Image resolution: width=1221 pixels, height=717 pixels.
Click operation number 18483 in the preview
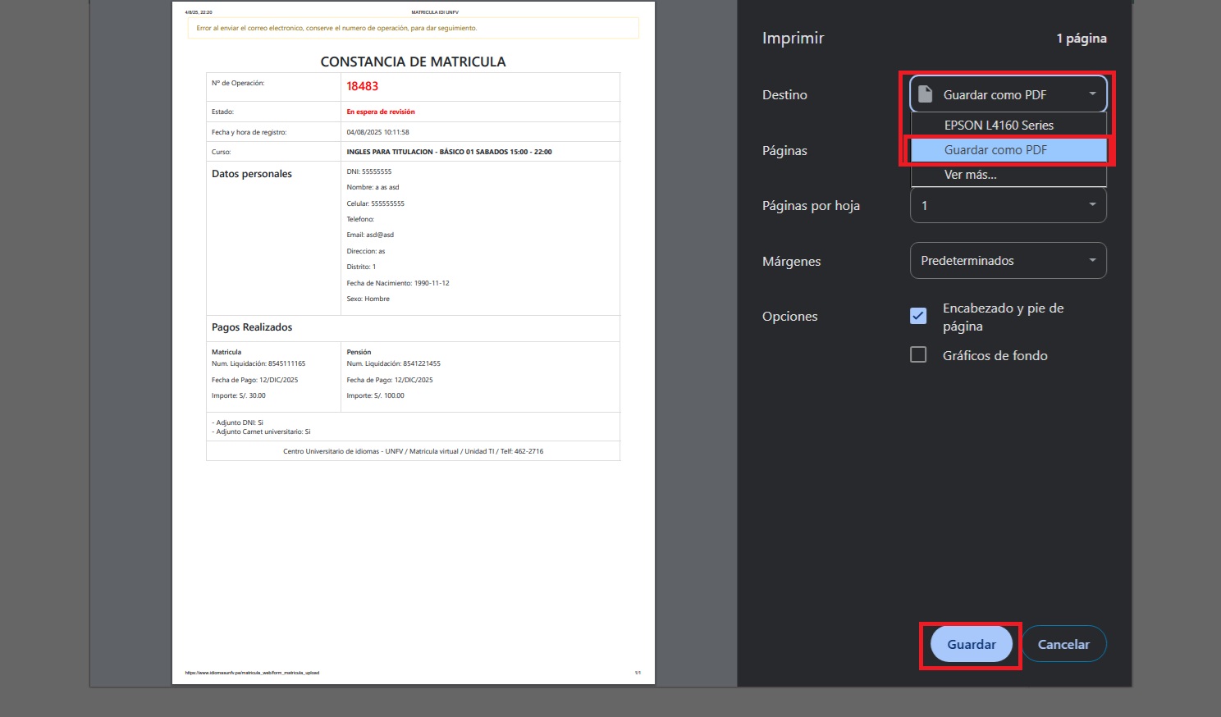pos(362,86)
